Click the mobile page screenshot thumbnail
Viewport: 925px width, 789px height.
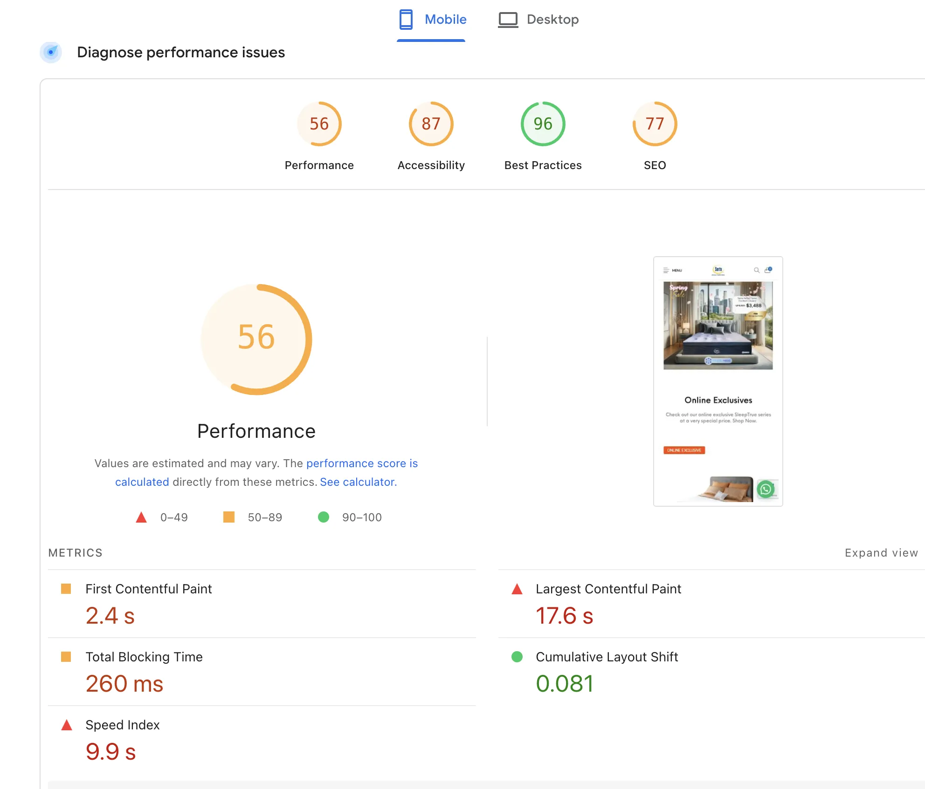point(718,382)
